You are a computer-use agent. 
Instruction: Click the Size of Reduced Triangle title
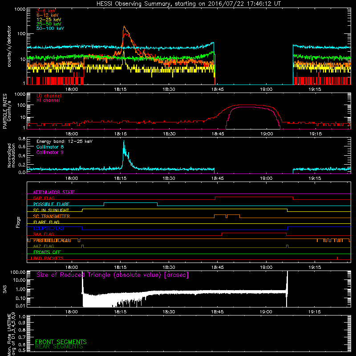tap(113, 275)
